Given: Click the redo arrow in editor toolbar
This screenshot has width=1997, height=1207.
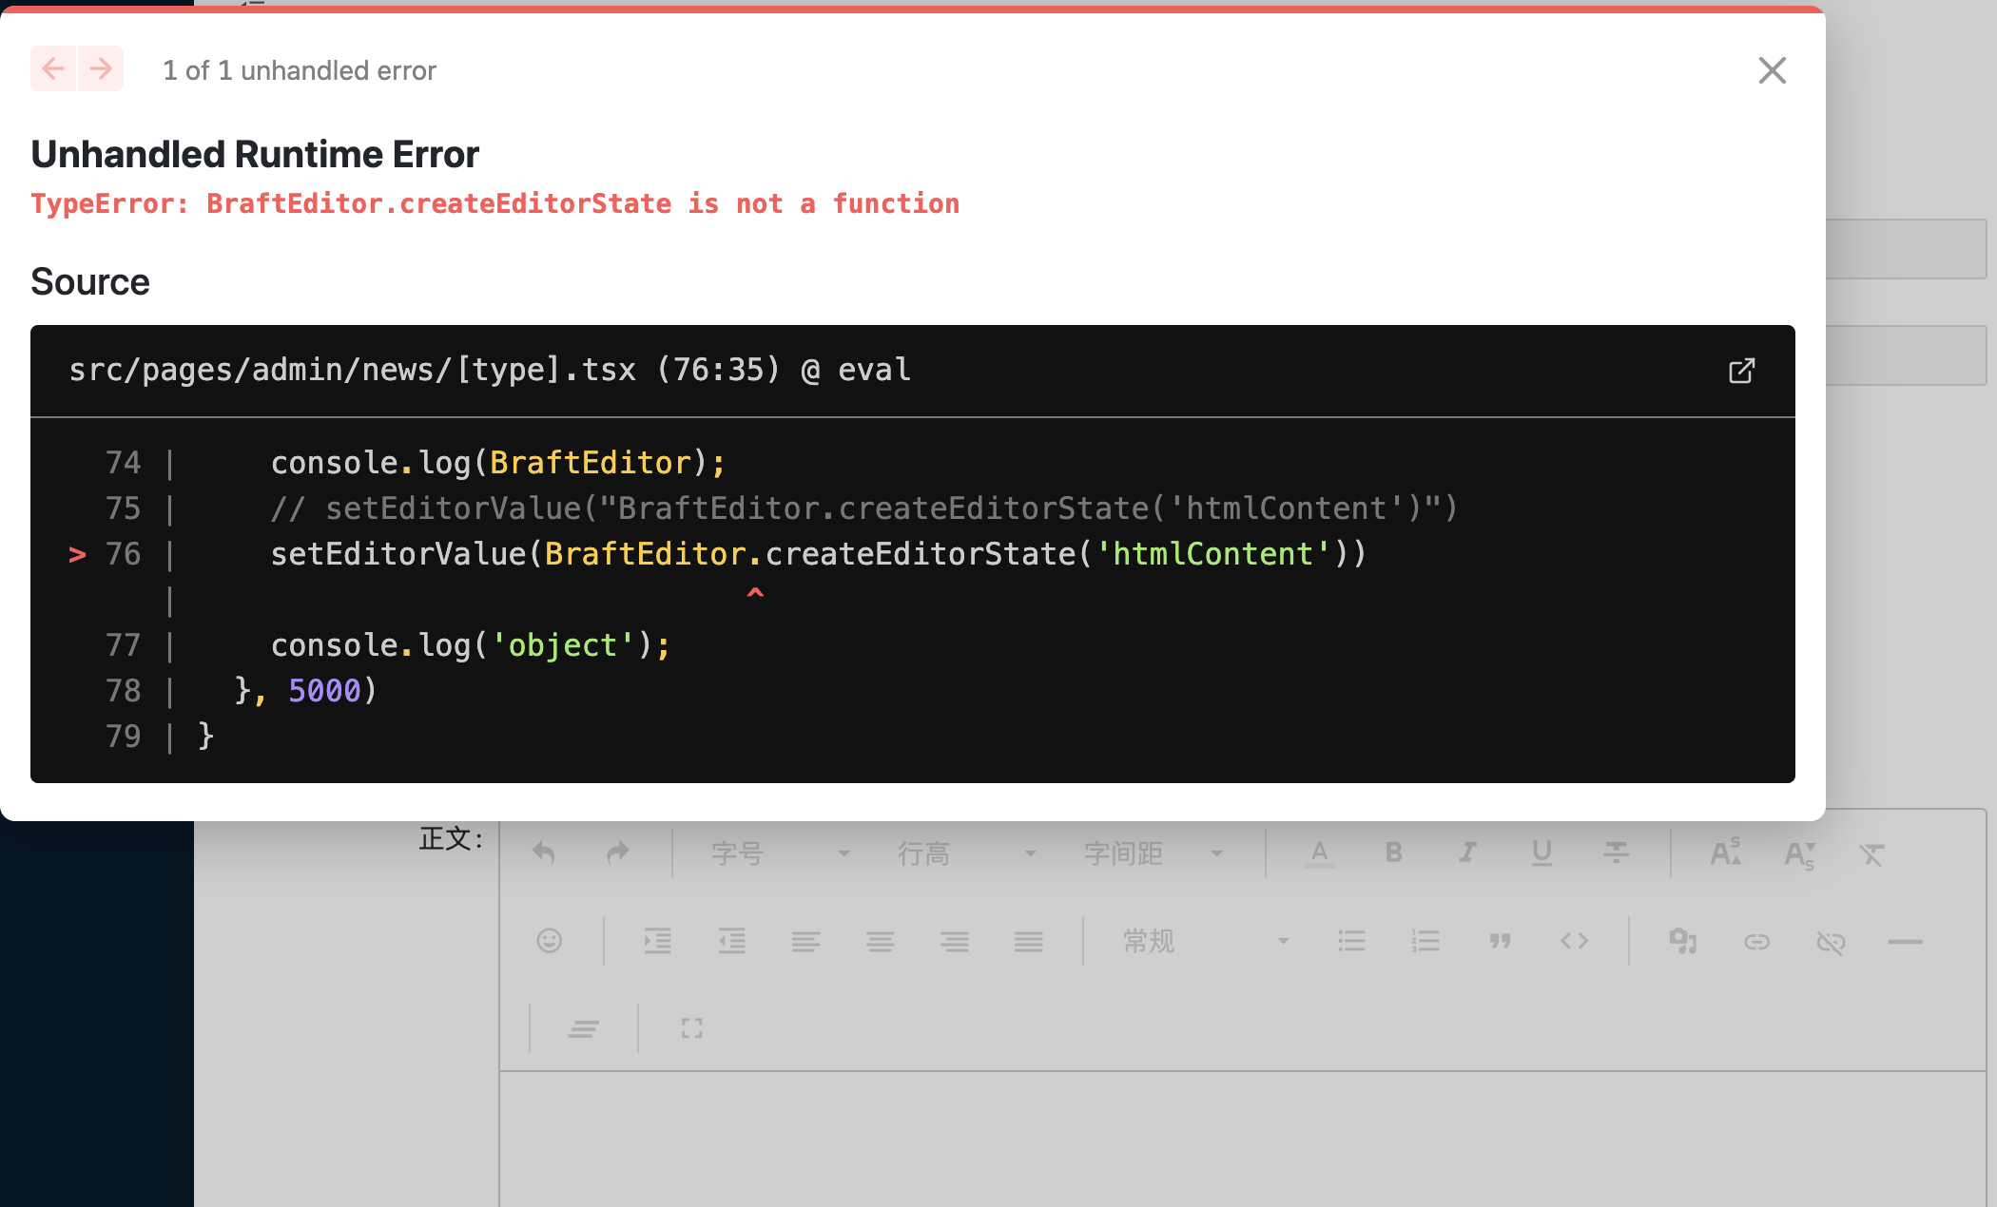Looking at the screenshot, I should 618,853.
